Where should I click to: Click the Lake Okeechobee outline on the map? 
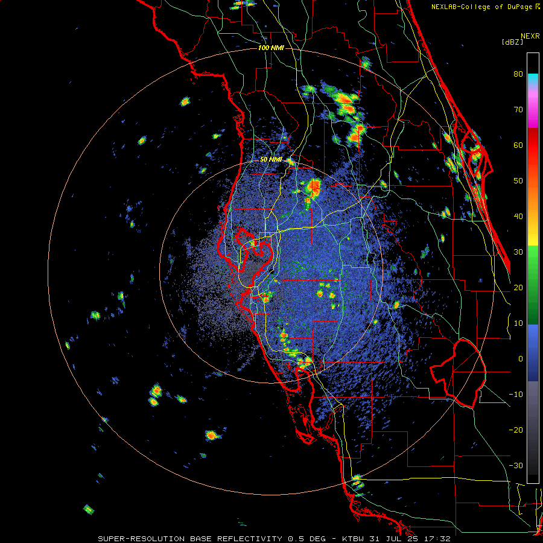pyautogui.click(x=458, y=373)
